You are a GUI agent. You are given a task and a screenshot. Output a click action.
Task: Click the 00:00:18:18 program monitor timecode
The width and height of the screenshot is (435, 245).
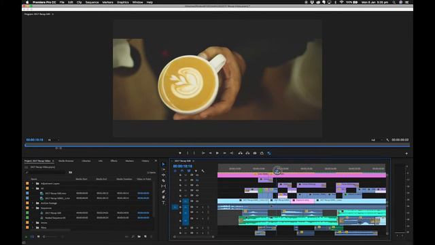(35, 140)
